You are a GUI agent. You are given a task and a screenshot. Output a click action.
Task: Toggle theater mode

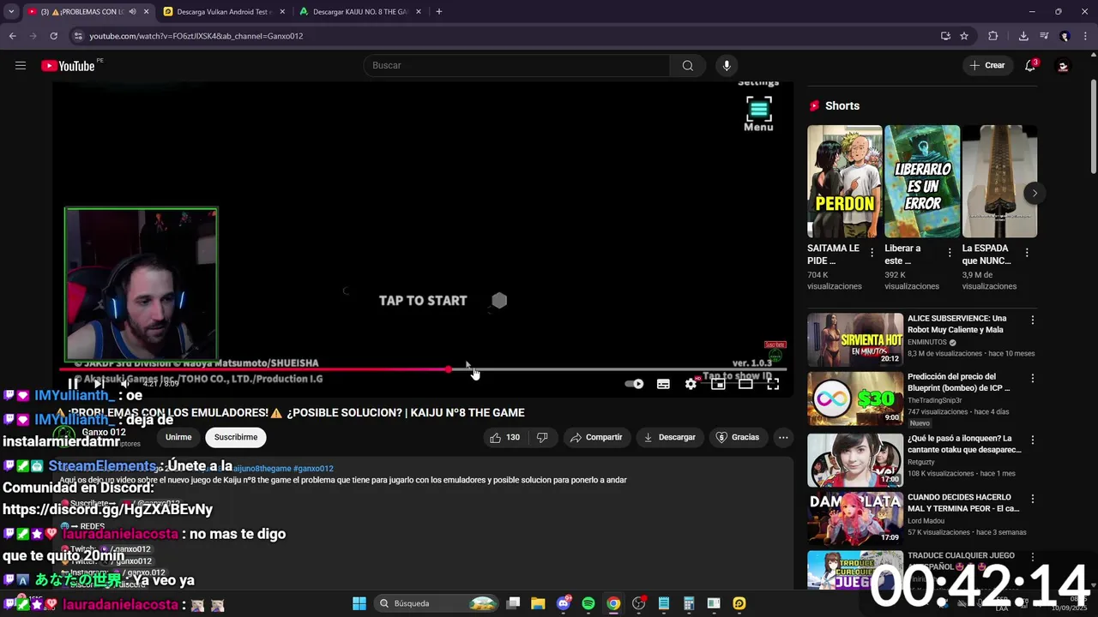pyautogui.click(x=745, y=384)
